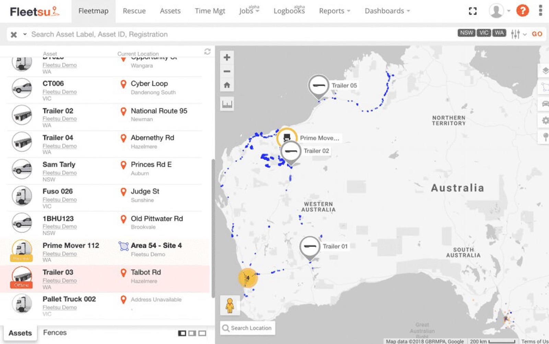Sort by the Asset column header
This screenshot has height=344, width=549.
tap(50, 54)
